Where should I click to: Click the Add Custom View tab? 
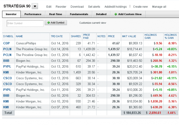(x=128, y=14)
